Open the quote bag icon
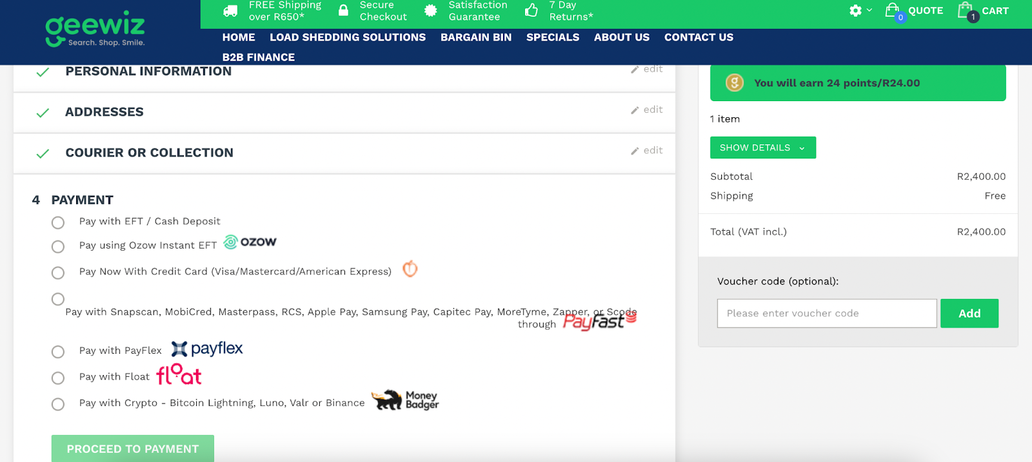 pos(893,11)
